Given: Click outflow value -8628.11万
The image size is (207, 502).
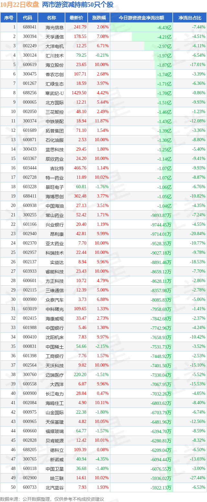Looking at the screenshot, I should pyautogui.click(x=161, y=281).
